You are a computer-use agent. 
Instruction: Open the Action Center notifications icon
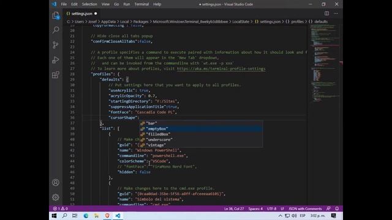pyautogui.click(x=333, y=216)
